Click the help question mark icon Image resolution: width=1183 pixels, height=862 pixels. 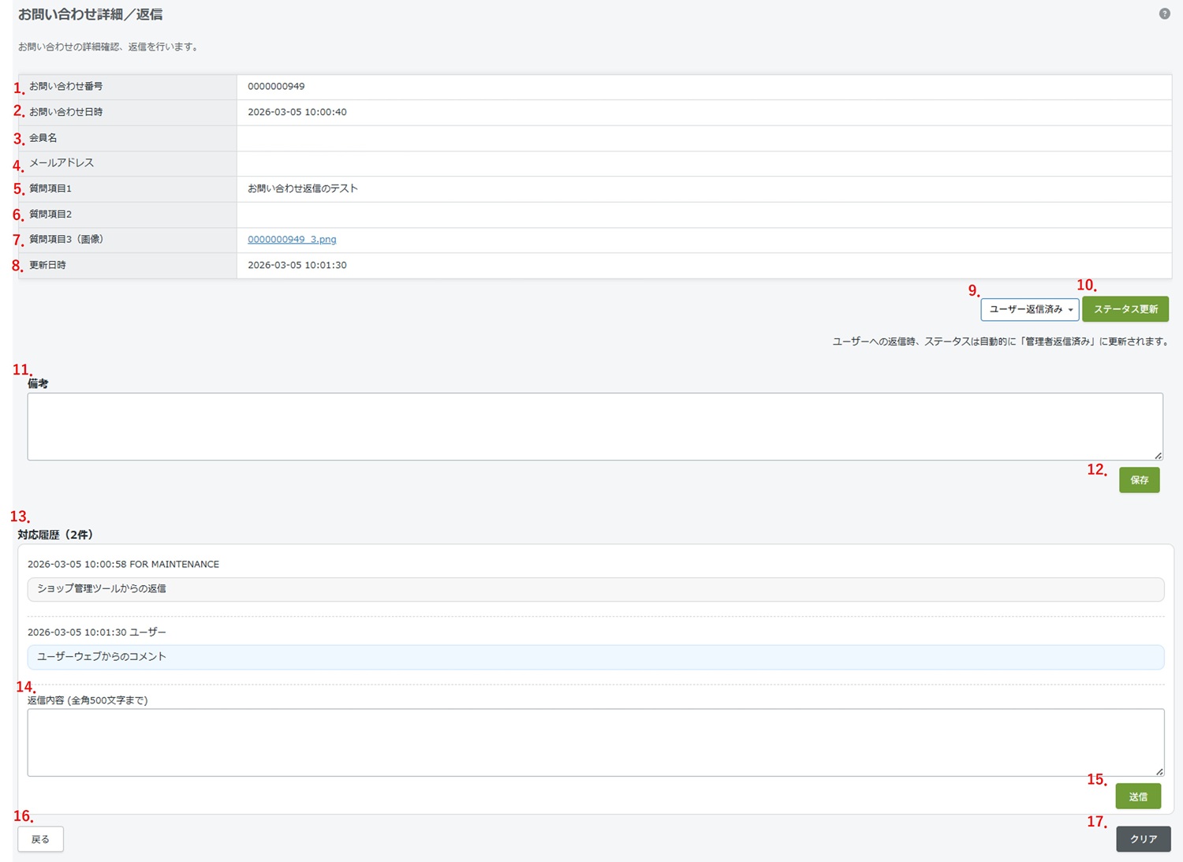pyautogui.click(x=1164, y=14)
